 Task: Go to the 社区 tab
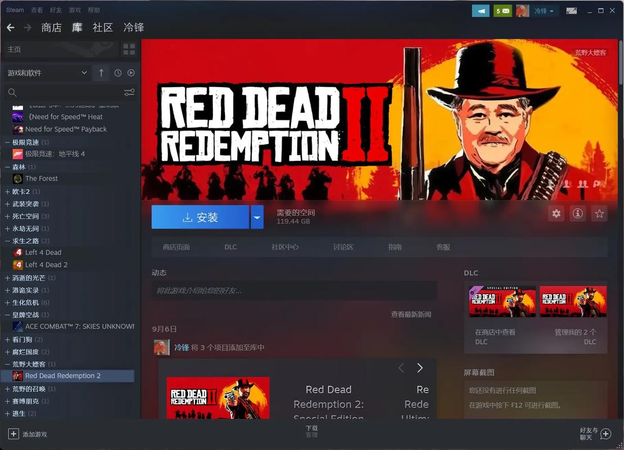[x=103, y=28]
